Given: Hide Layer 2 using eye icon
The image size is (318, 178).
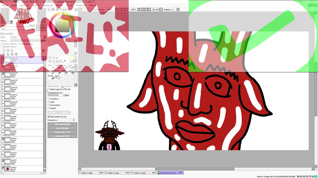Looking at the screenshot, I should pyautogui.click(x=3, y=139).
